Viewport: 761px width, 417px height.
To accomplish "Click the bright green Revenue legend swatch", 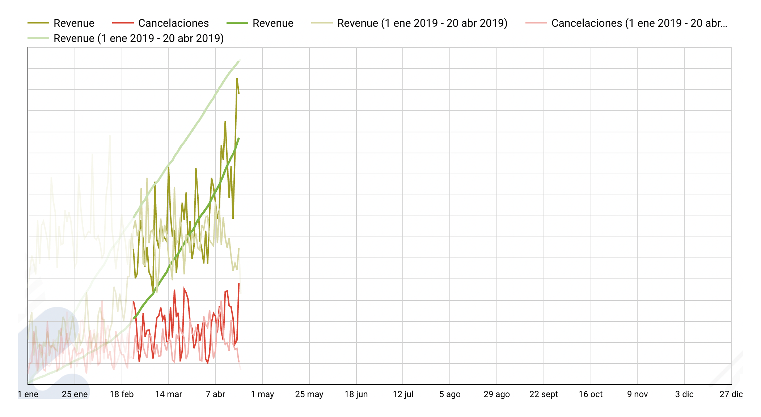I will click(237, 23).
